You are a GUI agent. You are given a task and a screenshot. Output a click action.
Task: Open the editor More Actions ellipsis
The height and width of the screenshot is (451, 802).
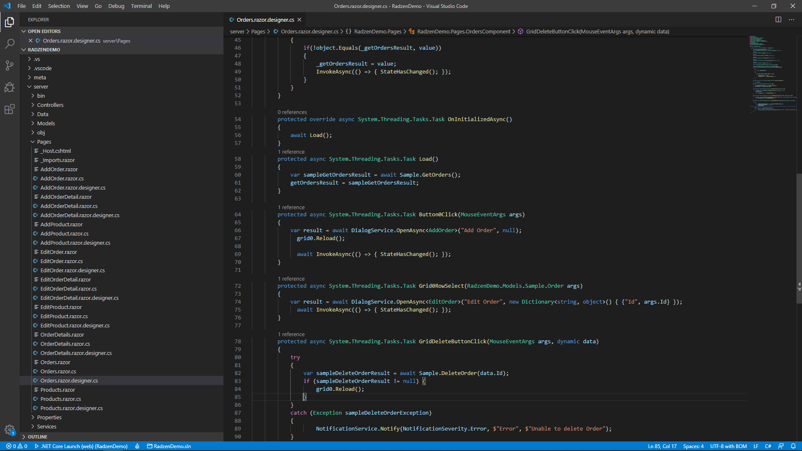tap(792, 20)
